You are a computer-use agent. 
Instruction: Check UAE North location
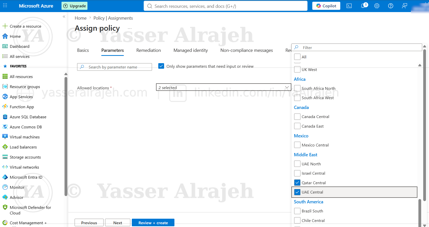pos(297,164)
